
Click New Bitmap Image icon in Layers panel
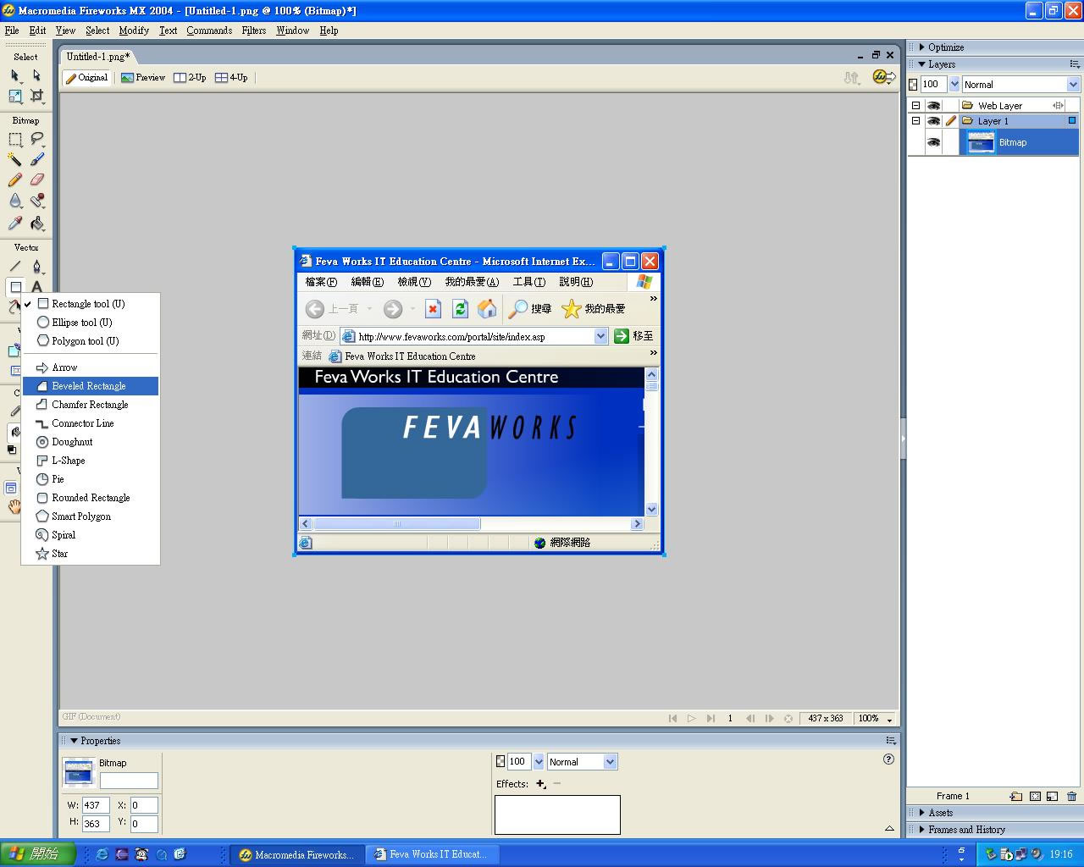(1052, 796)
